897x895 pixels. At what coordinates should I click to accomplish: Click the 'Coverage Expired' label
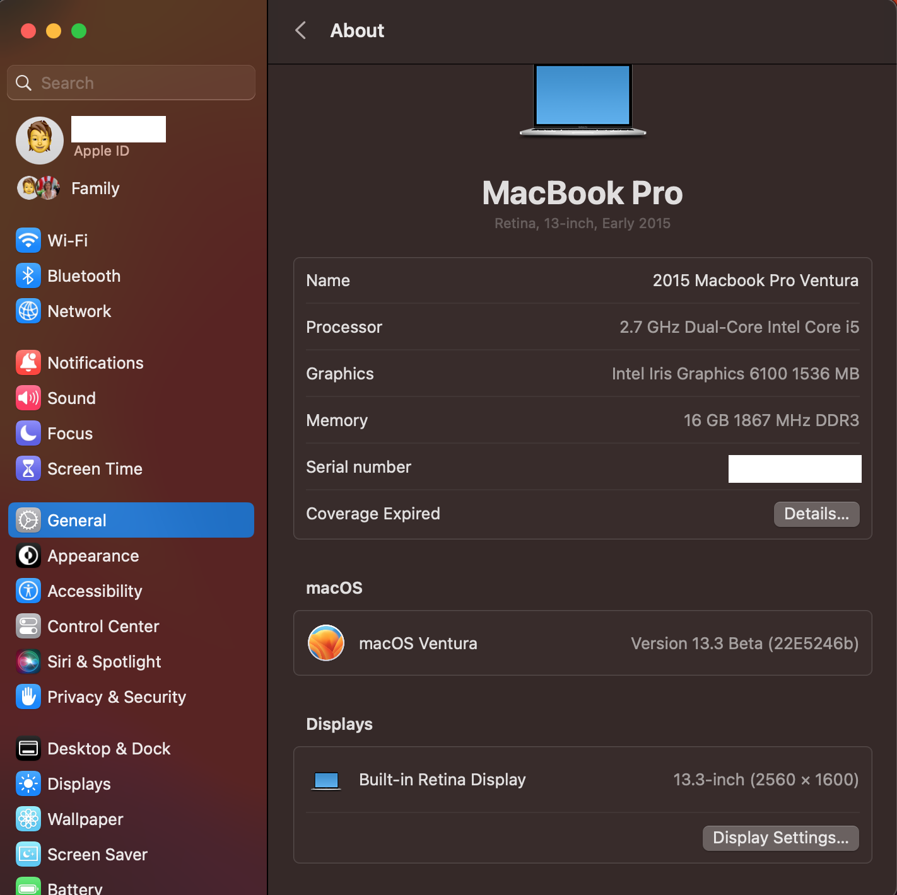(x=373, y=514)
